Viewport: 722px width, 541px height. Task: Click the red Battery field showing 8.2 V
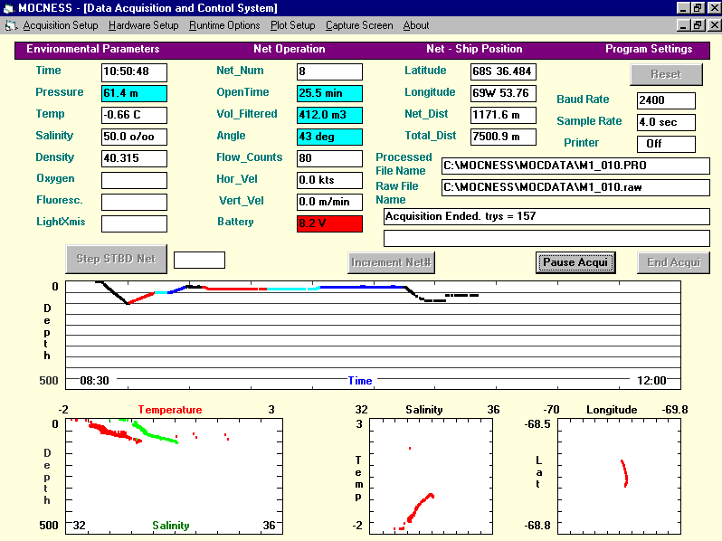tap(329, 223)
